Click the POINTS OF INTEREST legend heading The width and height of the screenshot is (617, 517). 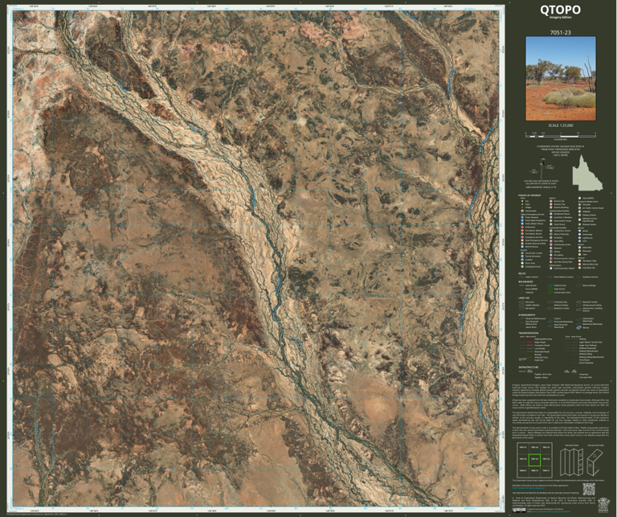(x=529, y=195)
